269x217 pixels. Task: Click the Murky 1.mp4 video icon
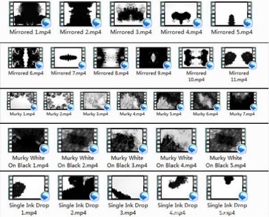22,101
